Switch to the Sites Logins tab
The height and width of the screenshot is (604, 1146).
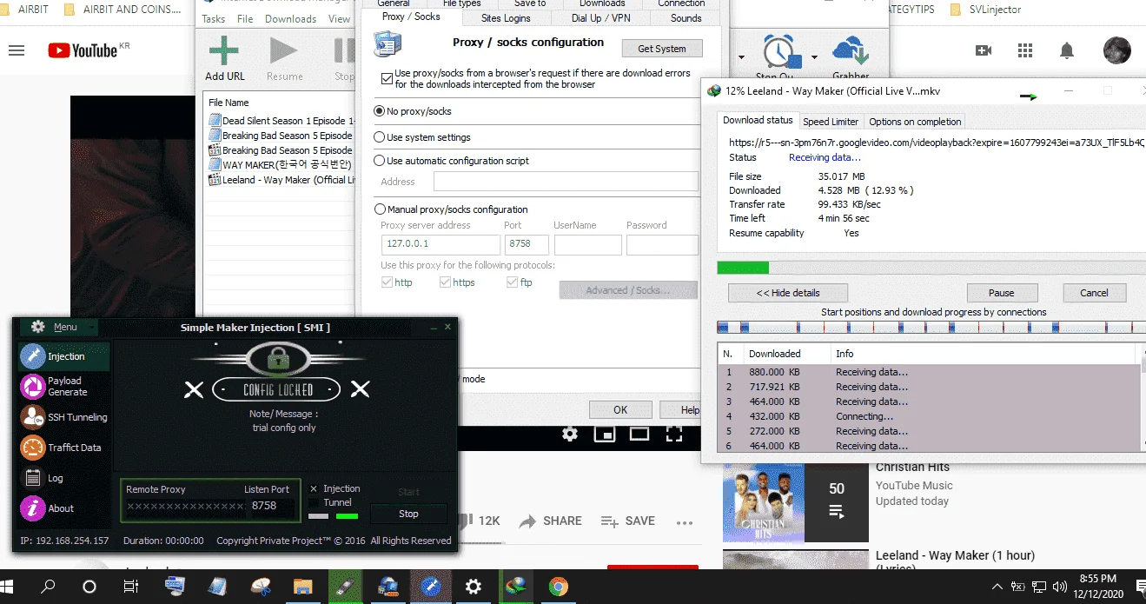[506, 17]
